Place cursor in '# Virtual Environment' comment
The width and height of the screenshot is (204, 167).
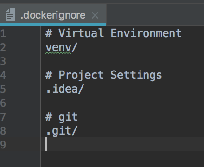click(x=114, y=33)
